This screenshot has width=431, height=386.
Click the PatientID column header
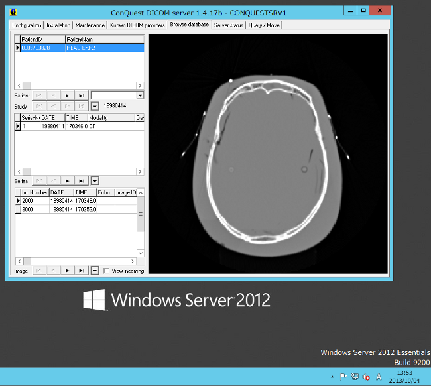click(43, 39)
